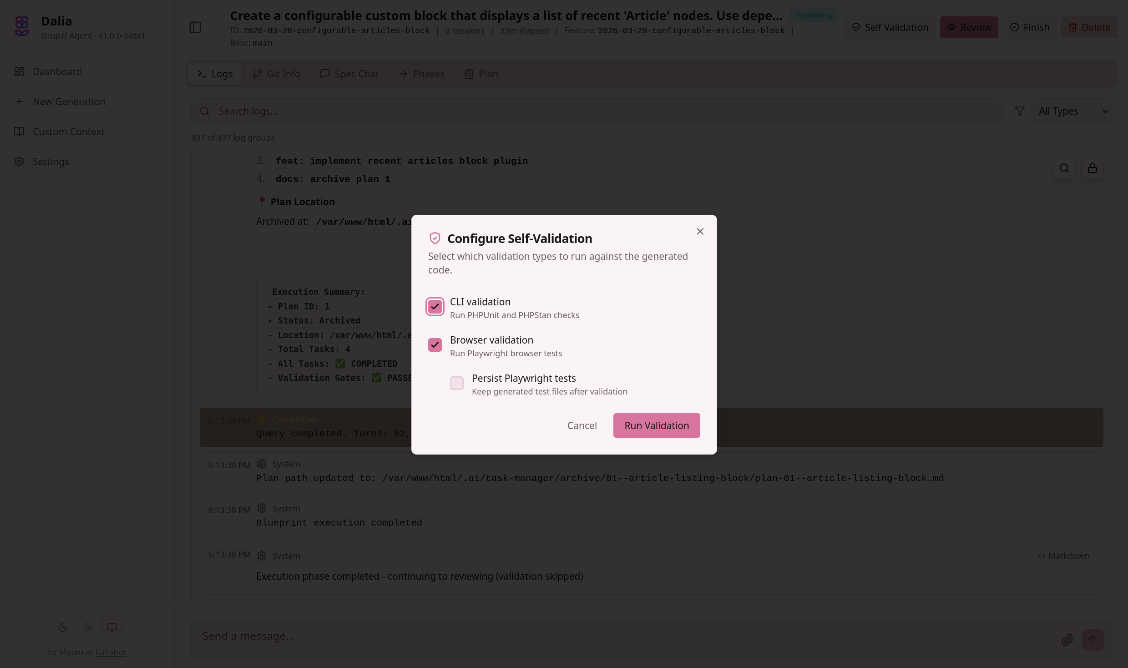The height and width of the screenshot is (668, 1128).
Task: Switch to the Logs tab
Action: click(215, 74)
